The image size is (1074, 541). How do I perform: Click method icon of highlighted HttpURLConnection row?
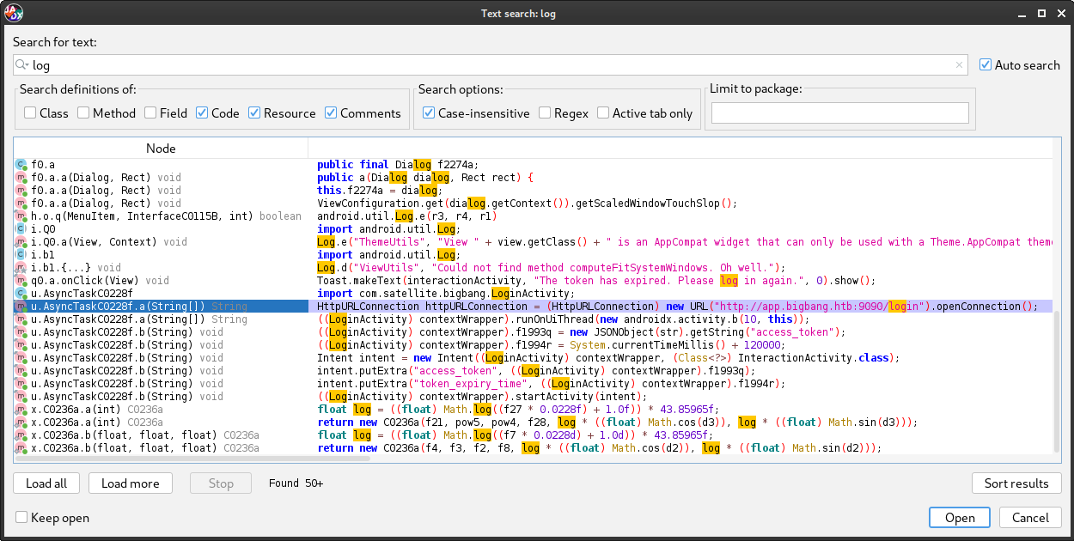[x=21, y=307]
